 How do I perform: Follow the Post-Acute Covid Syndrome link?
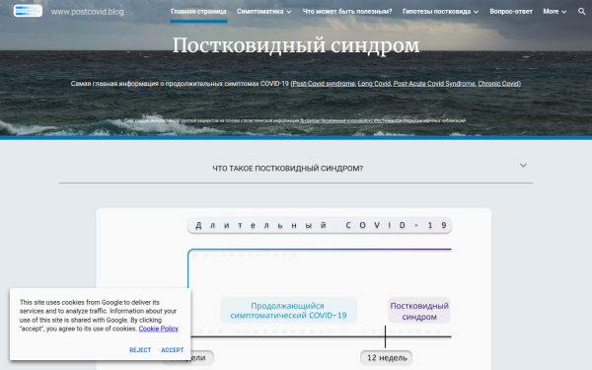434,84
